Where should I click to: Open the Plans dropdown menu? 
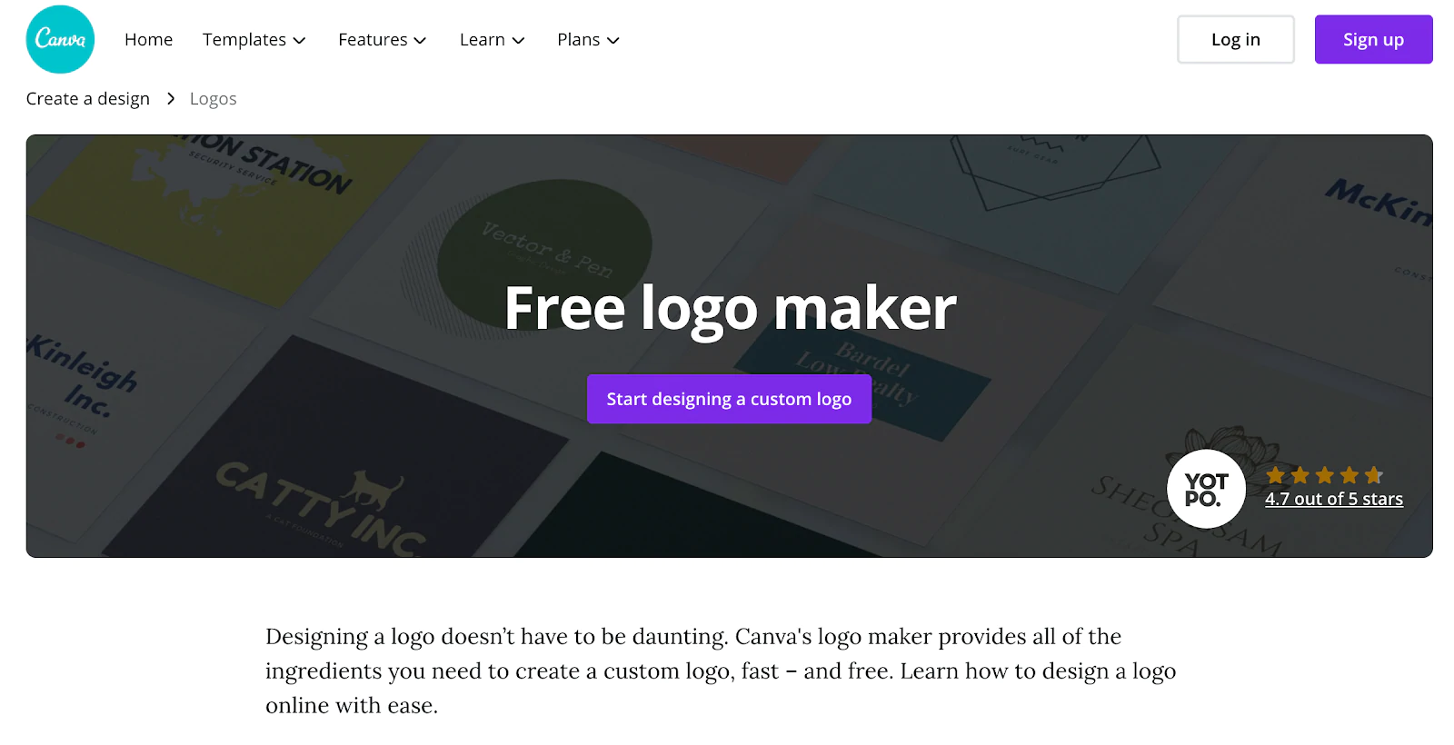tap(589, 40)
